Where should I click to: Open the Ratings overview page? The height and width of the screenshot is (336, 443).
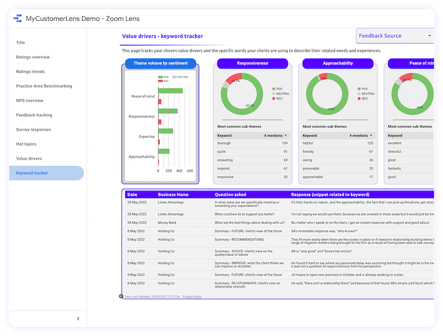[x=33, y=57]
